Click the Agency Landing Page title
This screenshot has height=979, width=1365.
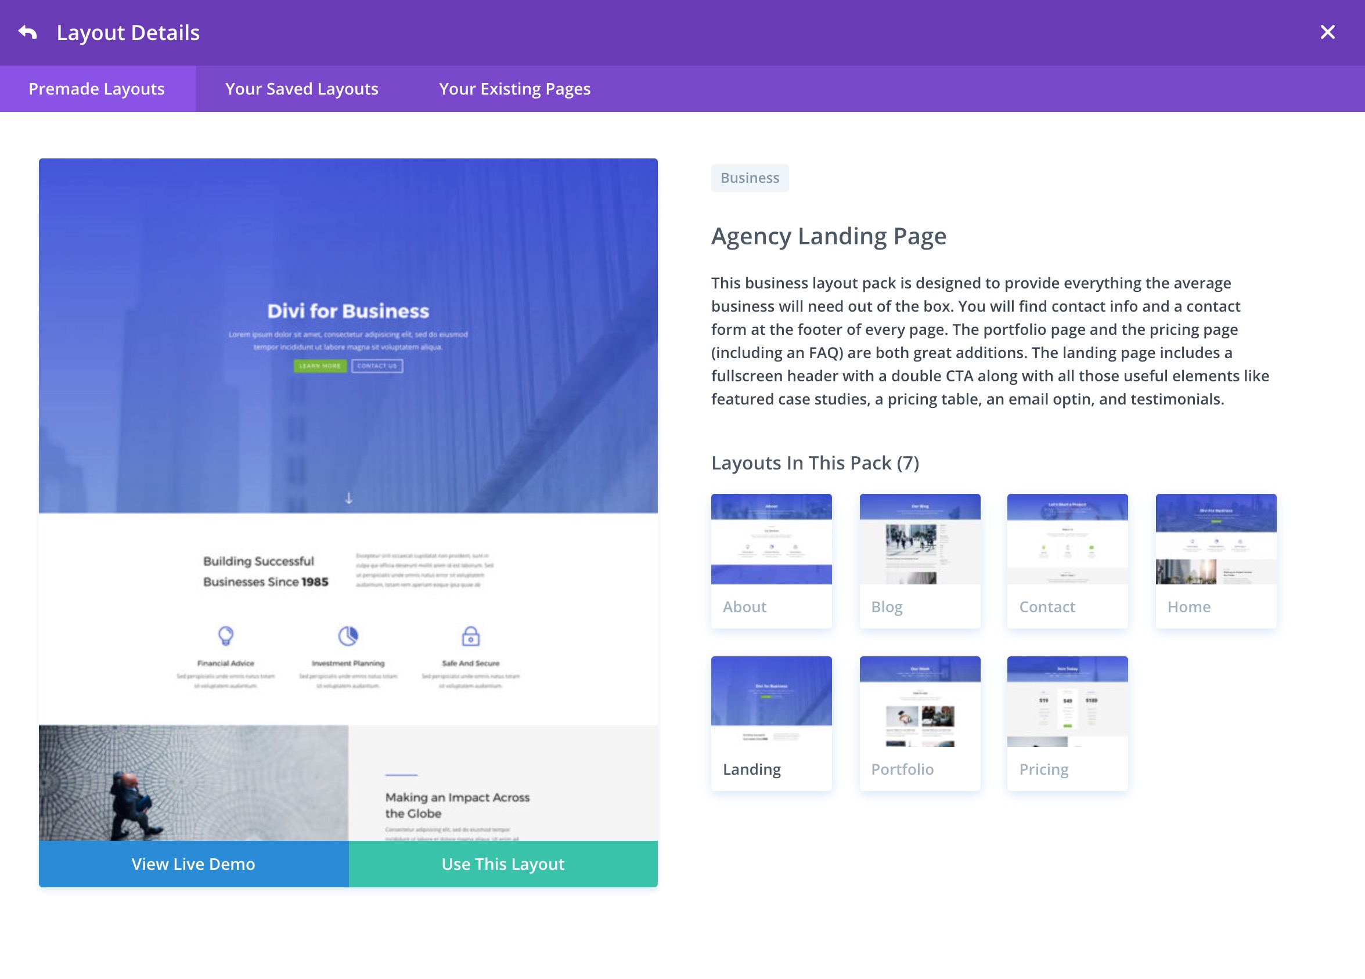(x=828, y=236)
